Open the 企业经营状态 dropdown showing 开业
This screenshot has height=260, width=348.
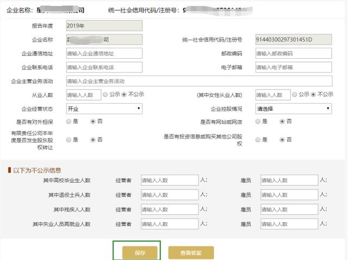point(104,109)
